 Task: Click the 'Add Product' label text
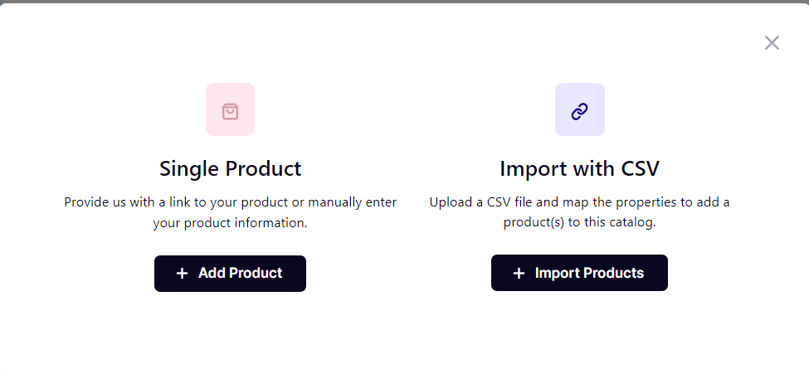[x=241, y=273]
